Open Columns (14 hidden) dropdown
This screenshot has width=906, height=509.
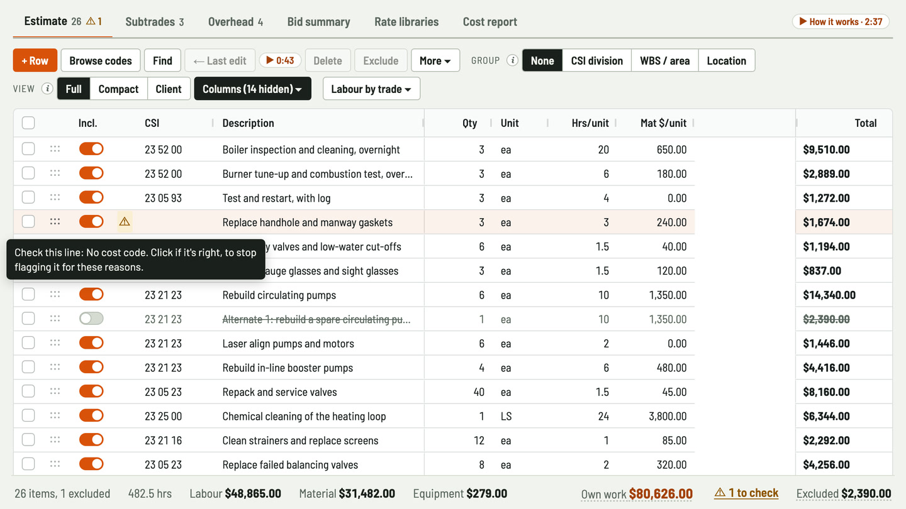pos(252,89)
